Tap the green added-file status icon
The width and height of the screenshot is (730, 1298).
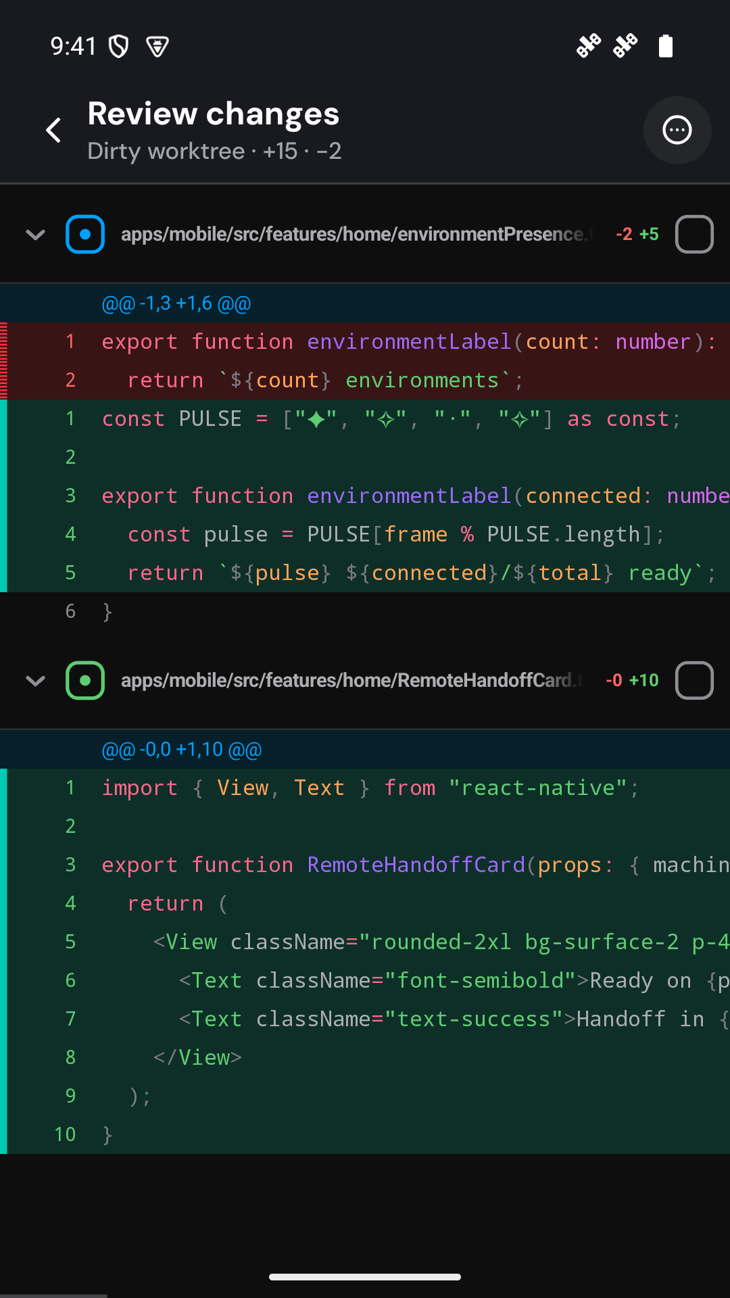85,680
